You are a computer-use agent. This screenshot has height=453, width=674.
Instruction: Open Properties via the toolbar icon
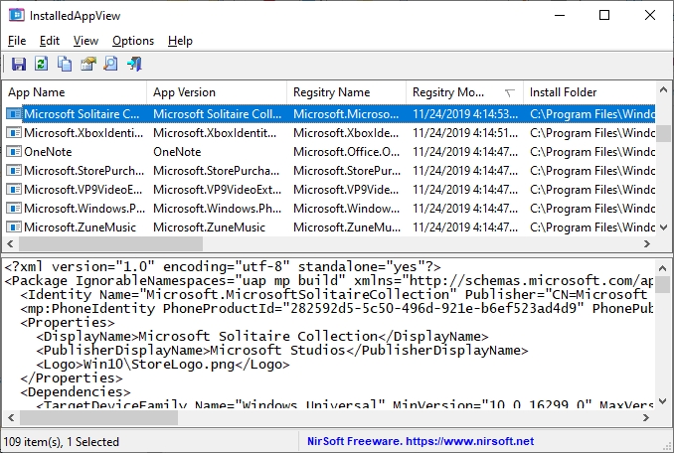click(87, 65)
